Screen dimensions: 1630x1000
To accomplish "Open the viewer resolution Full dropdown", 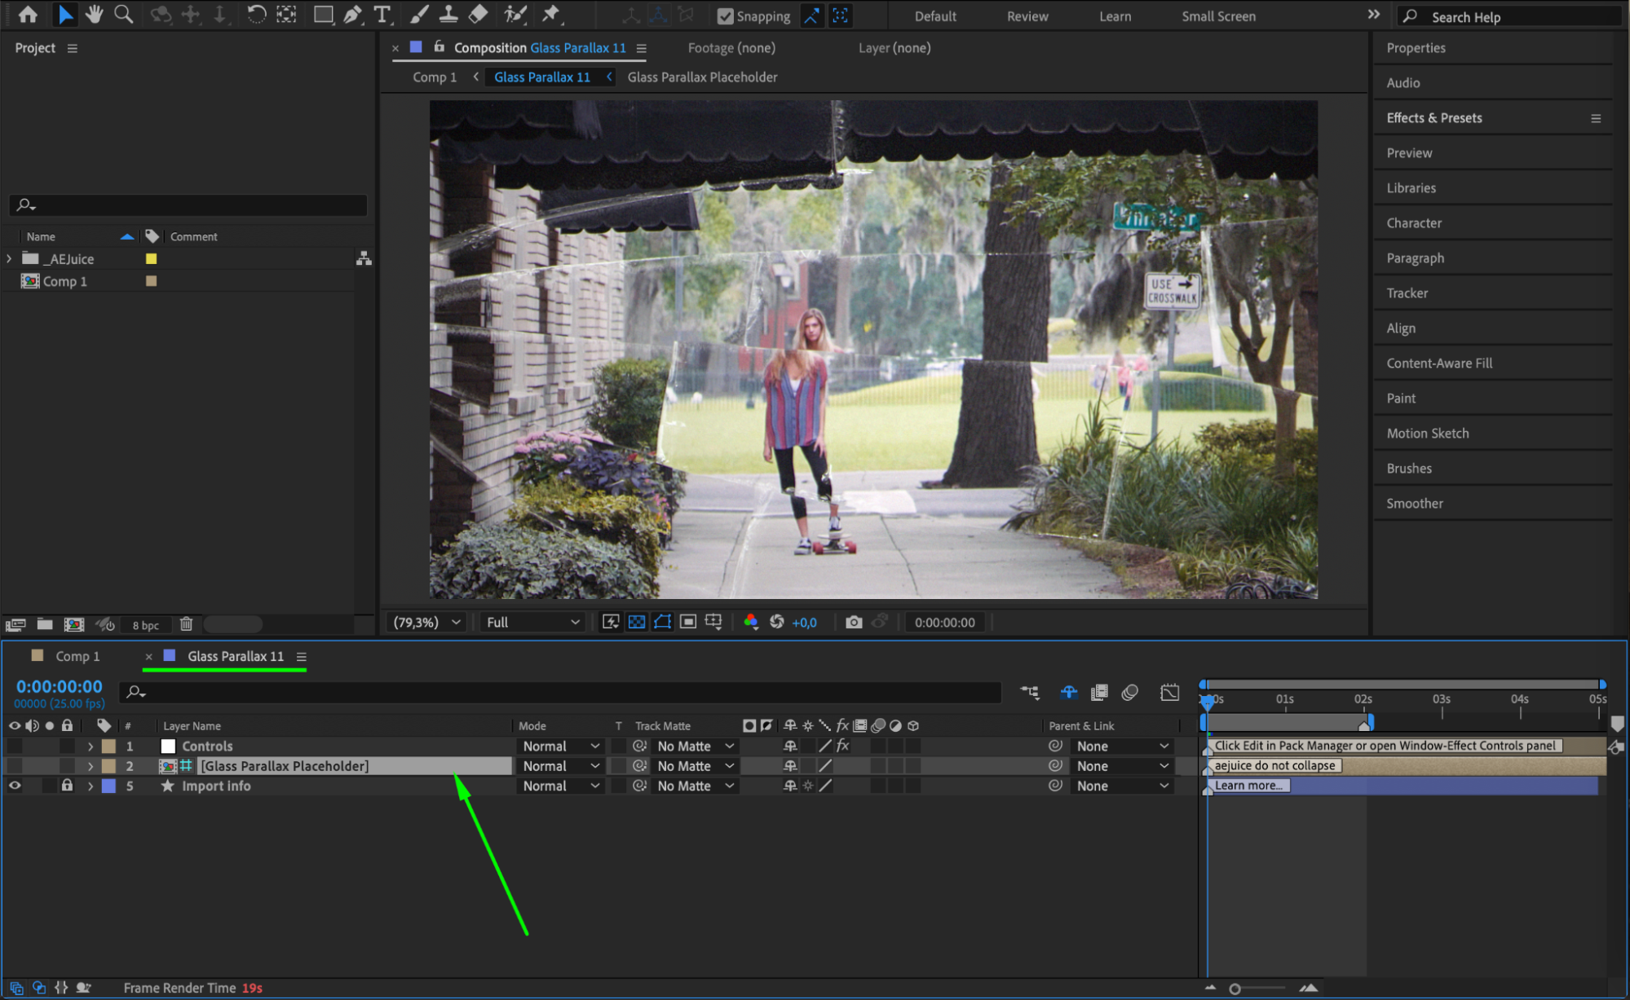I will 532,622.
